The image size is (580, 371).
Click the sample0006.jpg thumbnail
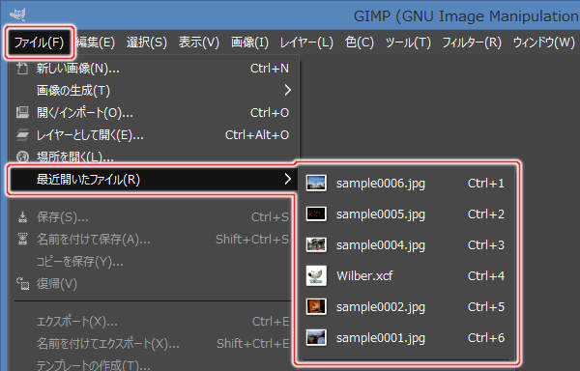(316, 183)
